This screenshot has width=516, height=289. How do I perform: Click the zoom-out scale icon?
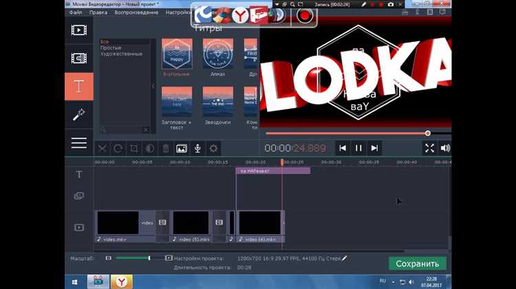point(108,258)
